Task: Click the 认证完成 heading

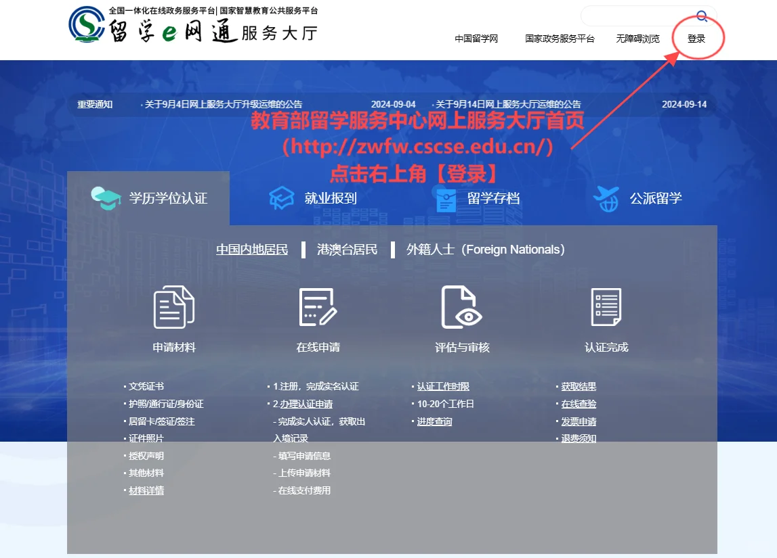Action: click(x=606, y=347)
